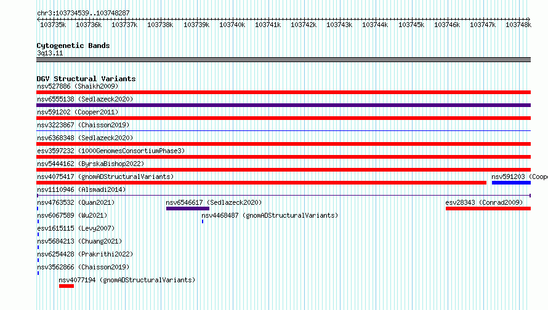548x310 pixels.
Task: Click the red esv28343 variant bar
Action: 488,209
